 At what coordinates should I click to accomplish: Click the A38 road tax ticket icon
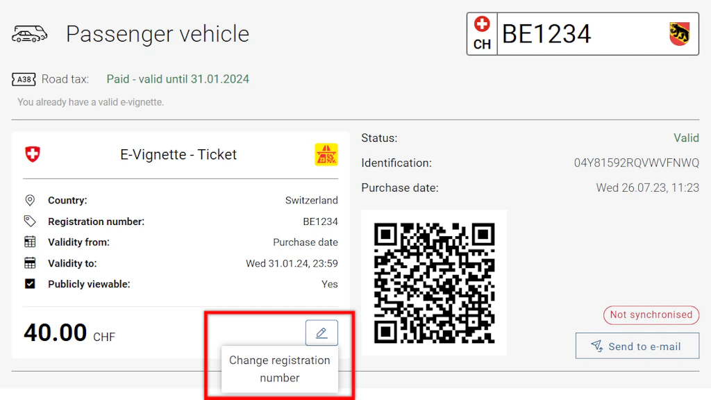23,78
